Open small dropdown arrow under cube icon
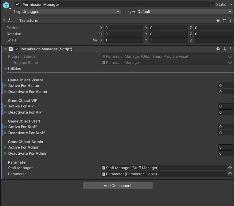 point(10,9)
